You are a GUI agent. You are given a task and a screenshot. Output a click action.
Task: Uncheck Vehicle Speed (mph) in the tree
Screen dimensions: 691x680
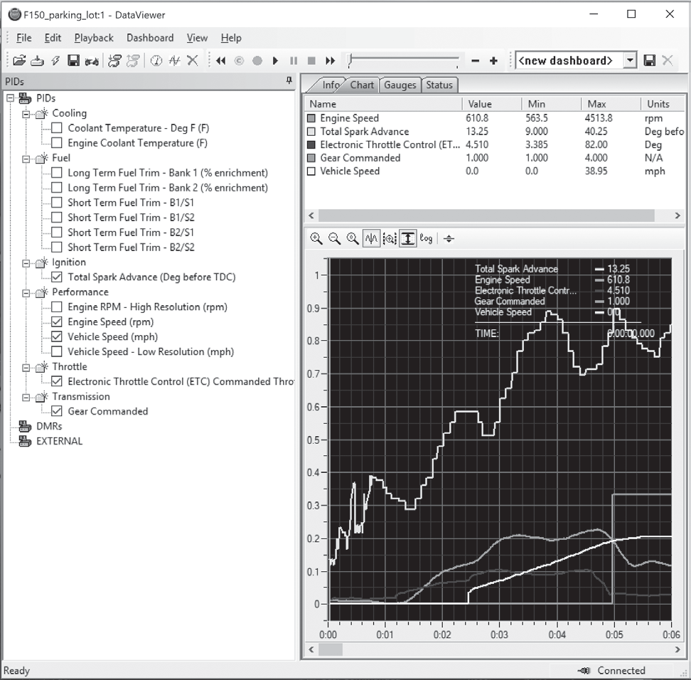click(57, 337)
